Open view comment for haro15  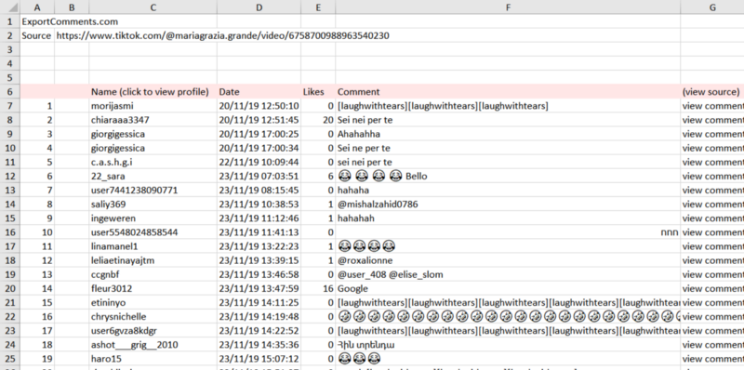pos(712,359)
